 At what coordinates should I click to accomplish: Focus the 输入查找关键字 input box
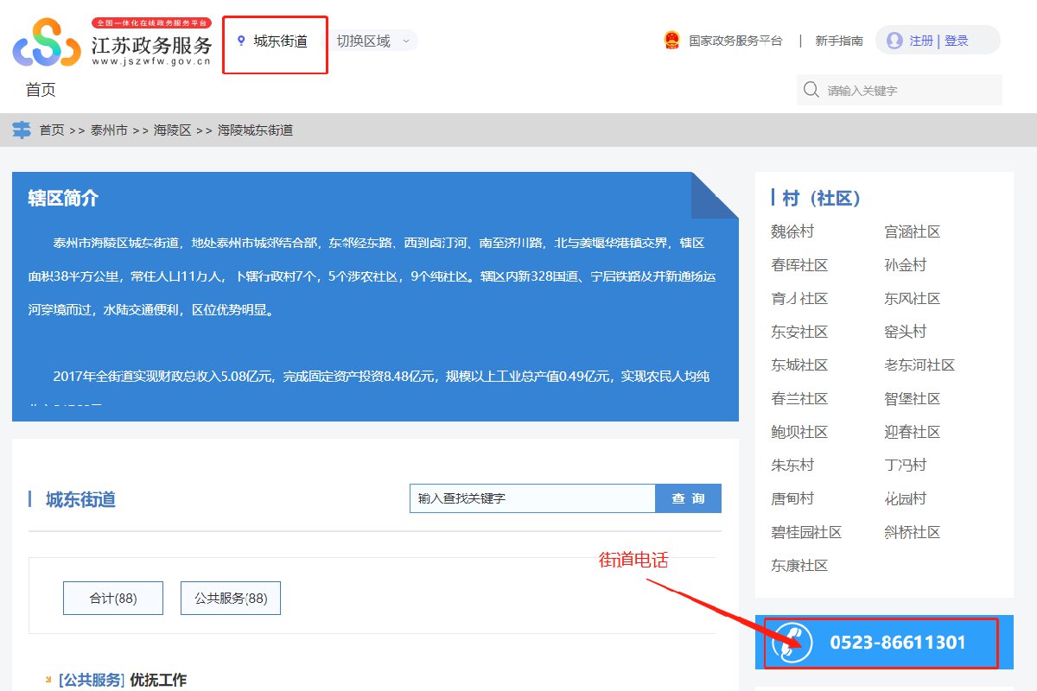pos(532,498)
